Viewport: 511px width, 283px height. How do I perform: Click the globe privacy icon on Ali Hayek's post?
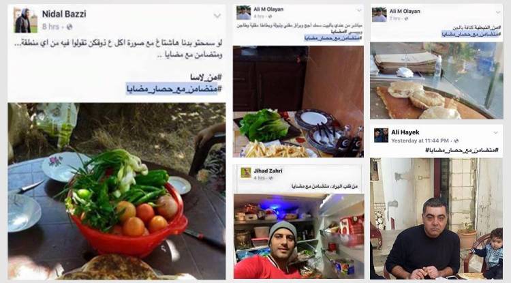pos(456,141)
